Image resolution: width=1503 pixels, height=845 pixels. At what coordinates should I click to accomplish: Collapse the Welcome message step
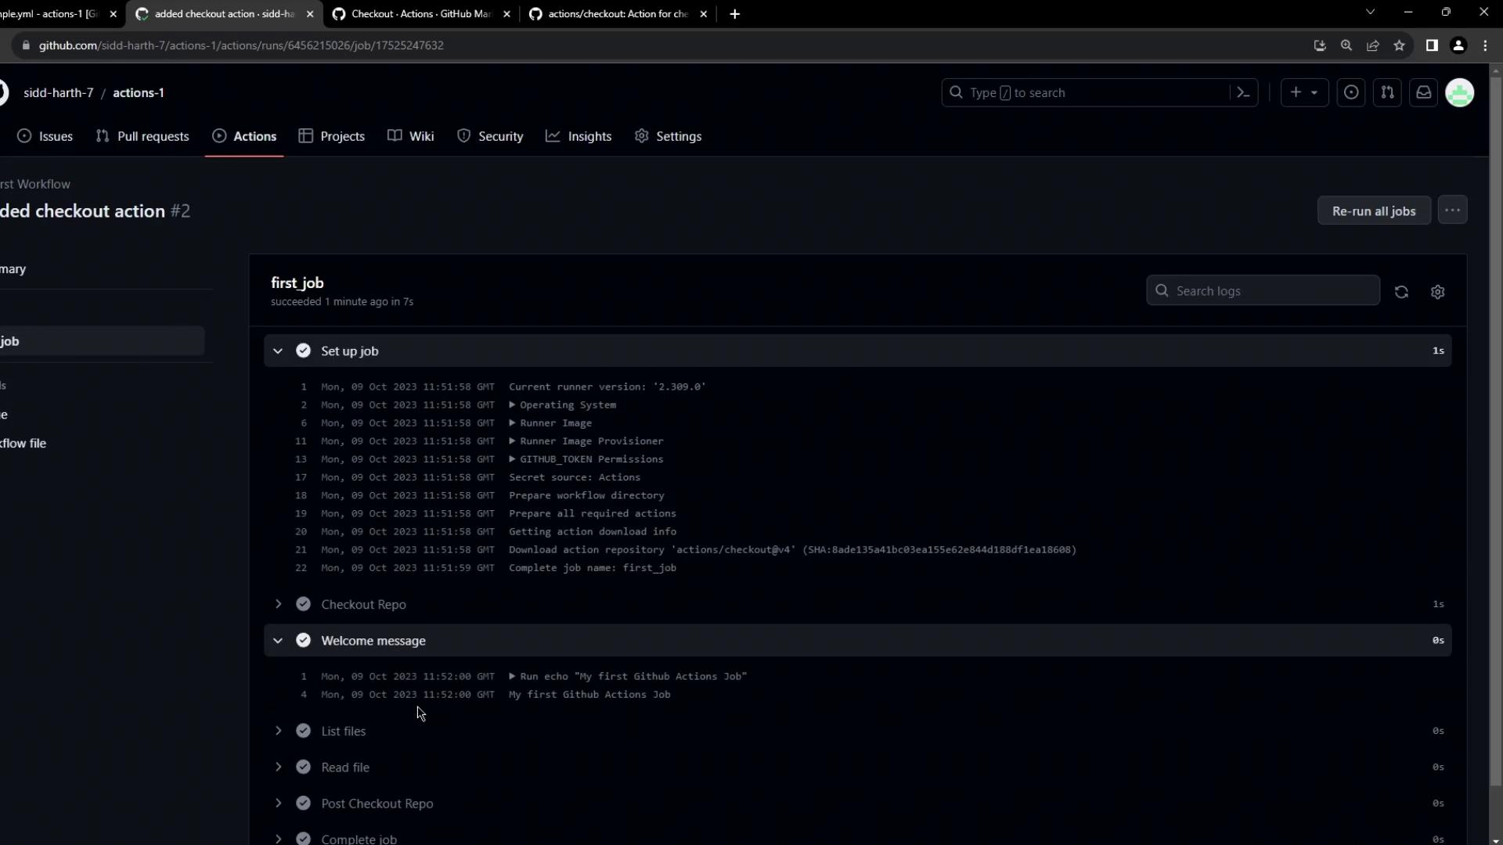[278, 641]
